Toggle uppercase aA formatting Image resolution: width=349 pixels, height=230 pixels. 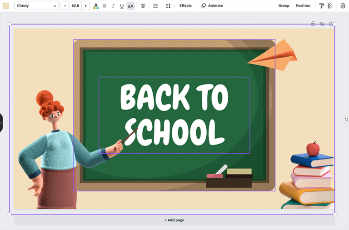tap(131, 6)
